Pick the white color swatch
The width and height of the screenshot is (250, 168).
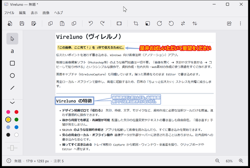(17, 135)
